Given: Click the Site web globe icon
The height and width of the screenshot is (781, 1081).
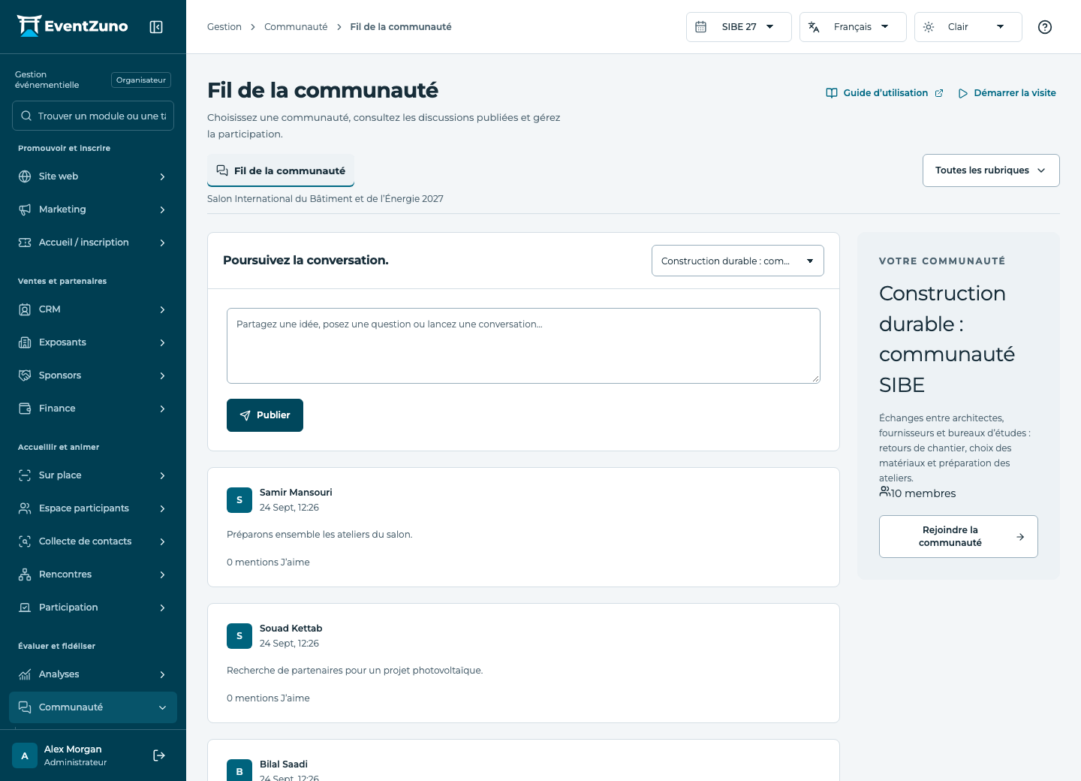Looking at the screenshot, I should point(25,176).
